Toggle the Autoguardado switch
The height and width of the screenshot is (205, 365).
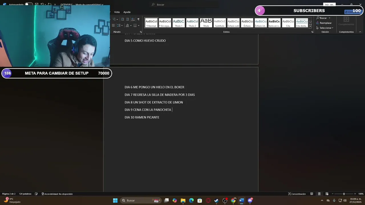pos(29,5)
